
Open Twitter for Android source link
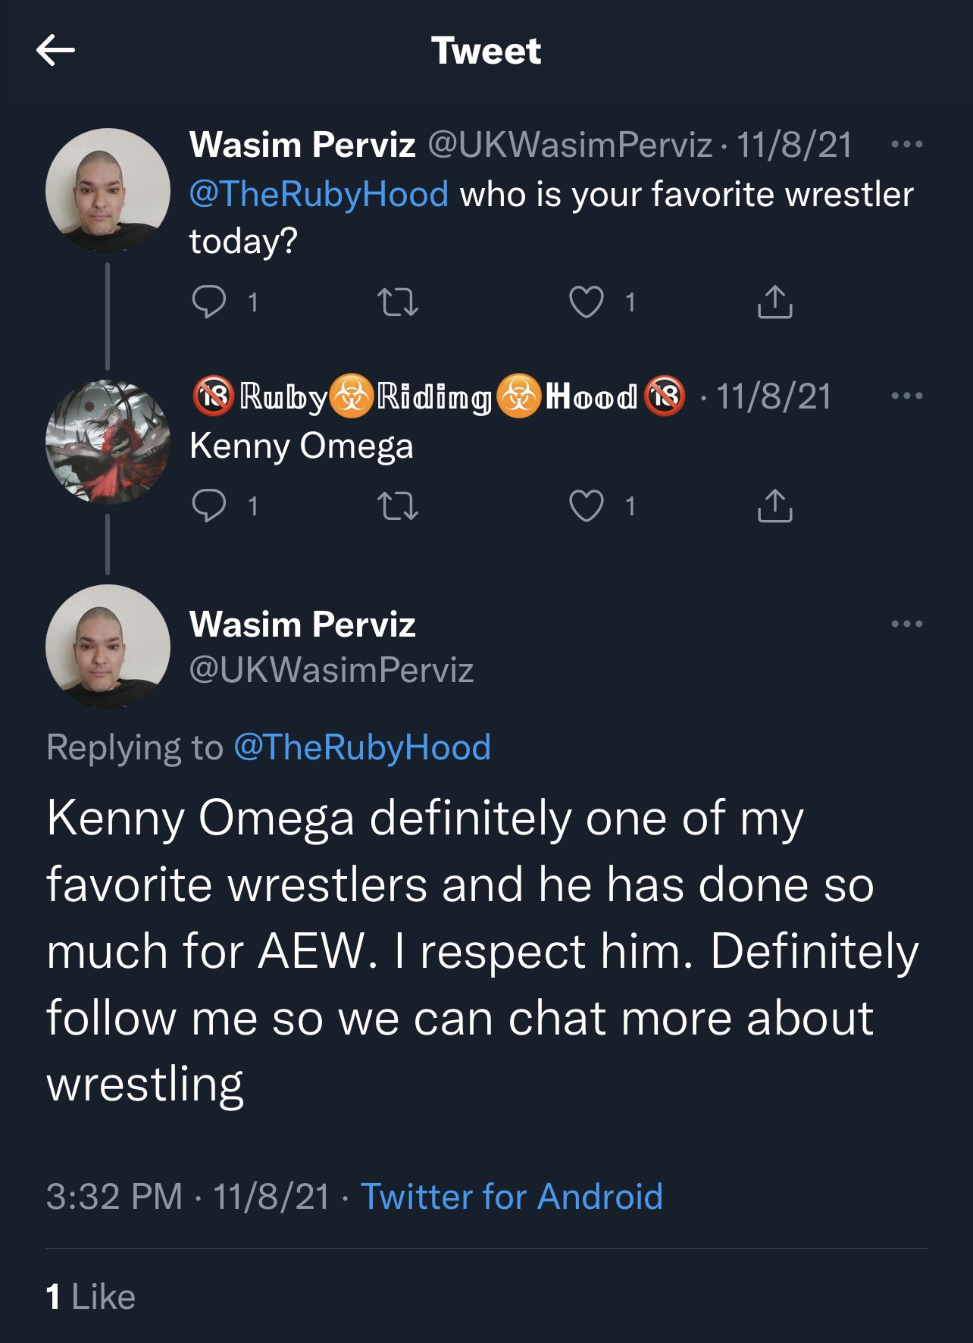pos(512,1197)
